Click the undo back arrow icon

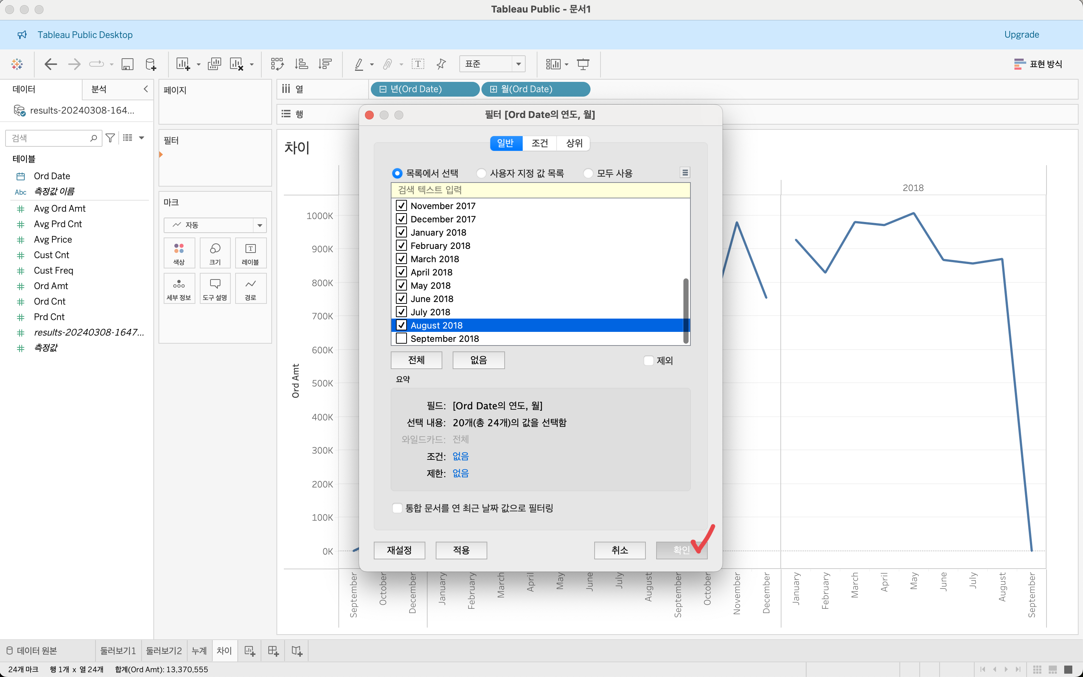51,64
